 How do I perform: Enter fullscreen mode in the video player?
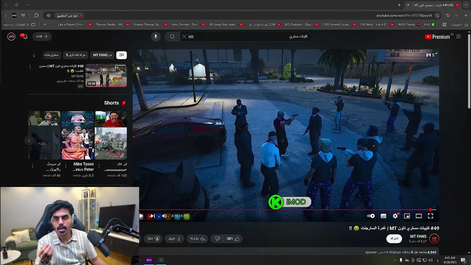(431, 216)
